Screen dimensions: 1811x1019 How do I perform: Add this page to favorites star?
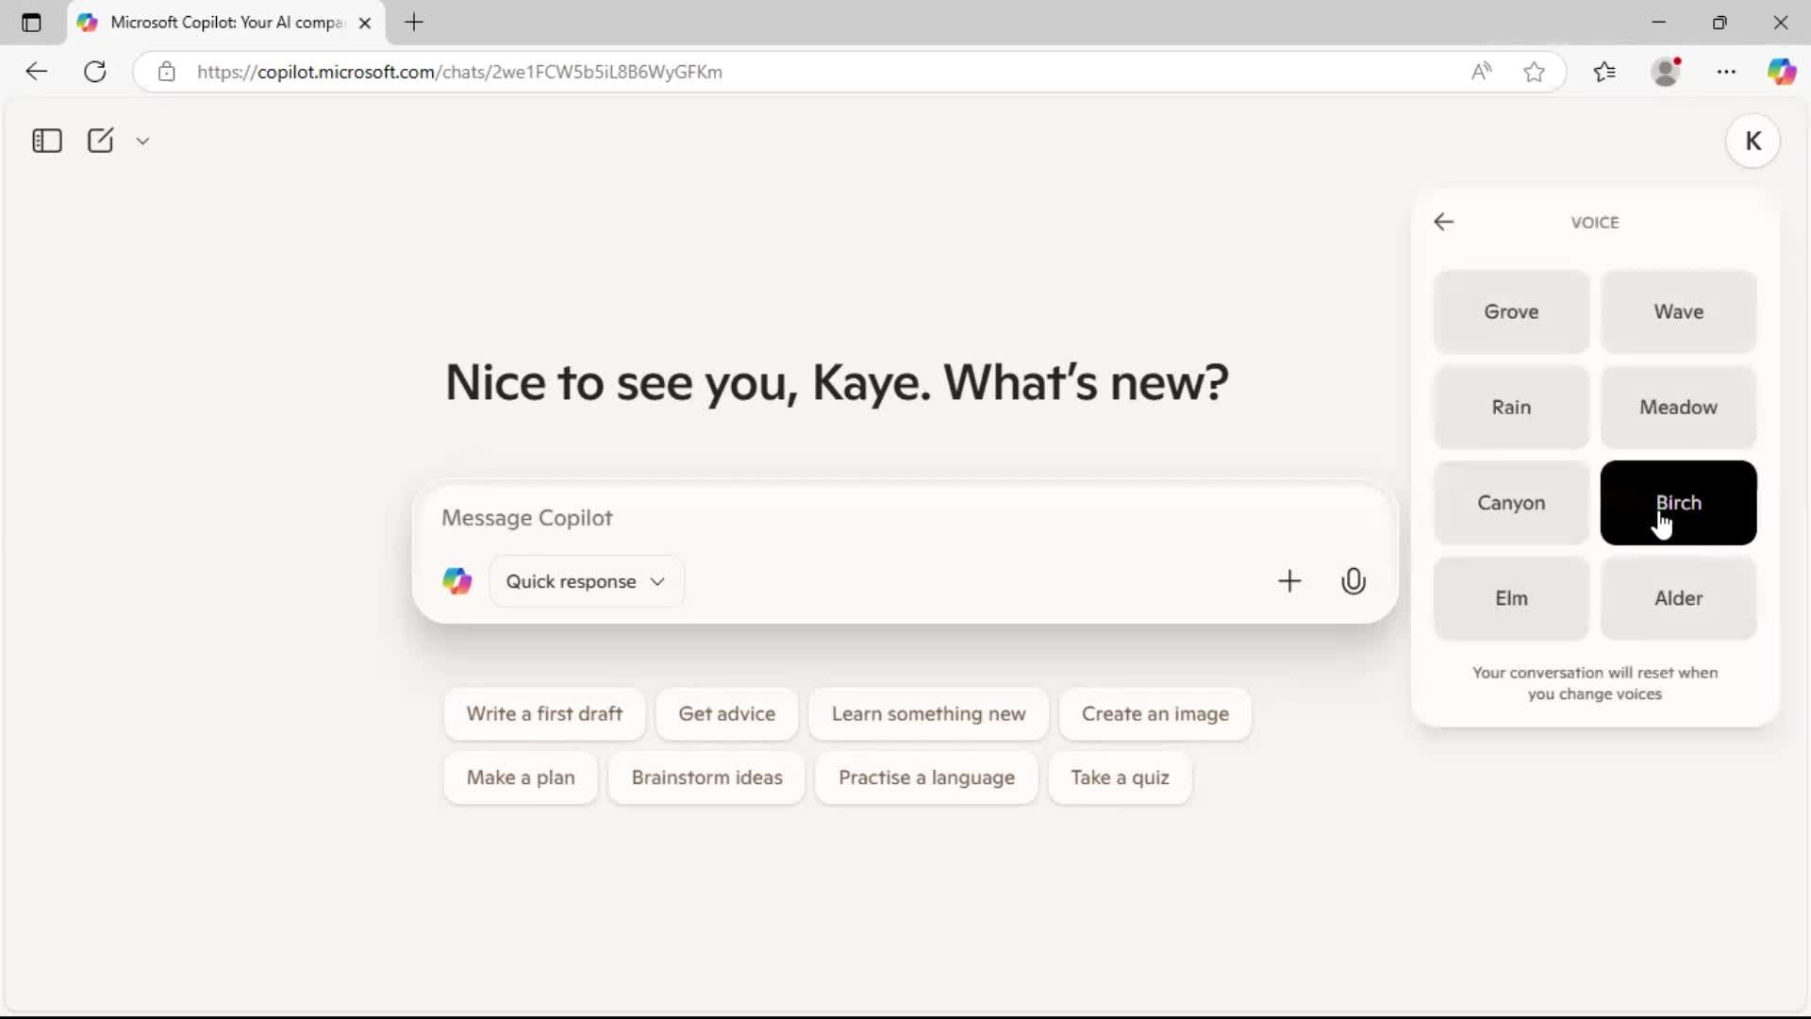point(1534,72)
